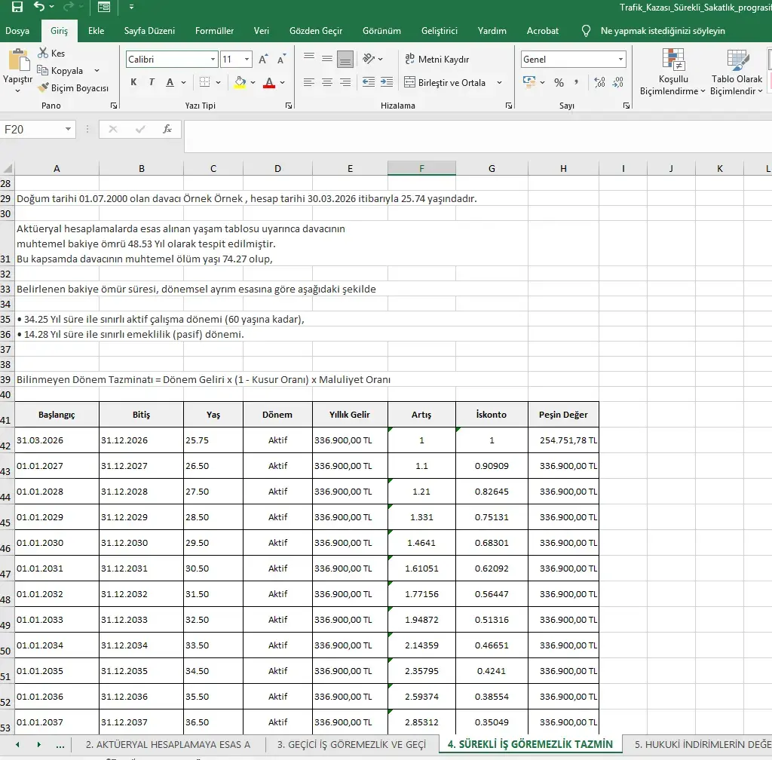Toggle italic (T) formatting

click(152, 82)
